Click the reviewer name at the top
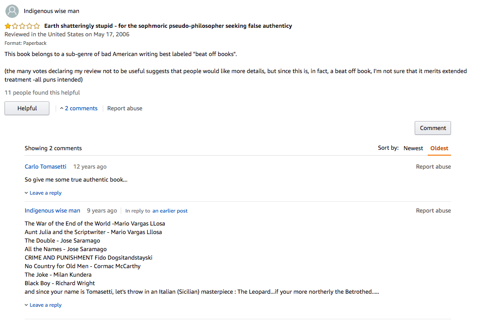Viewport: 482px width, 326px height. 51,11
